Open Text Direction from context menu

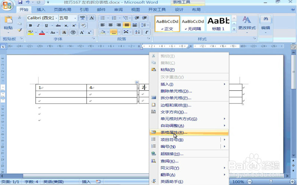click(189, 112)
